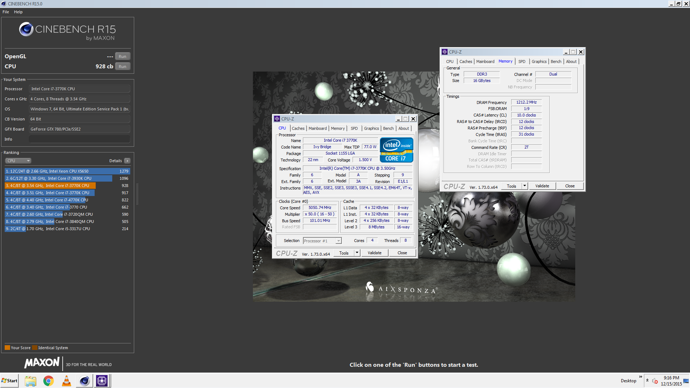
Task: Open the Windows Start menu
Action: [9, 381]
